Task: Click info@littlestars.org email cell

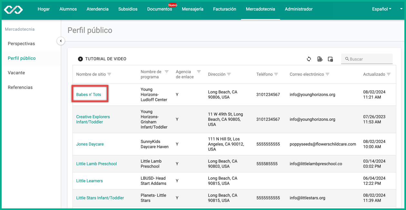Action: 307,198
